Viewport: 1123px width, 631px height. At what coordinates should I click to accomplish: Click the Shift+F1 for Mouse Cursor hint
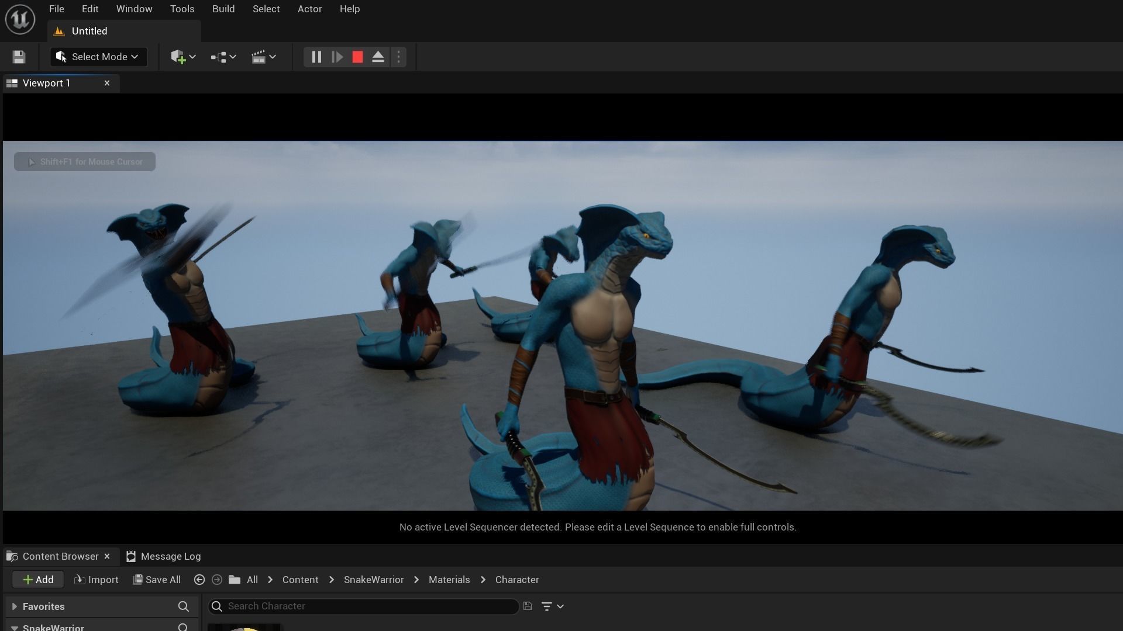click(85, 162)
